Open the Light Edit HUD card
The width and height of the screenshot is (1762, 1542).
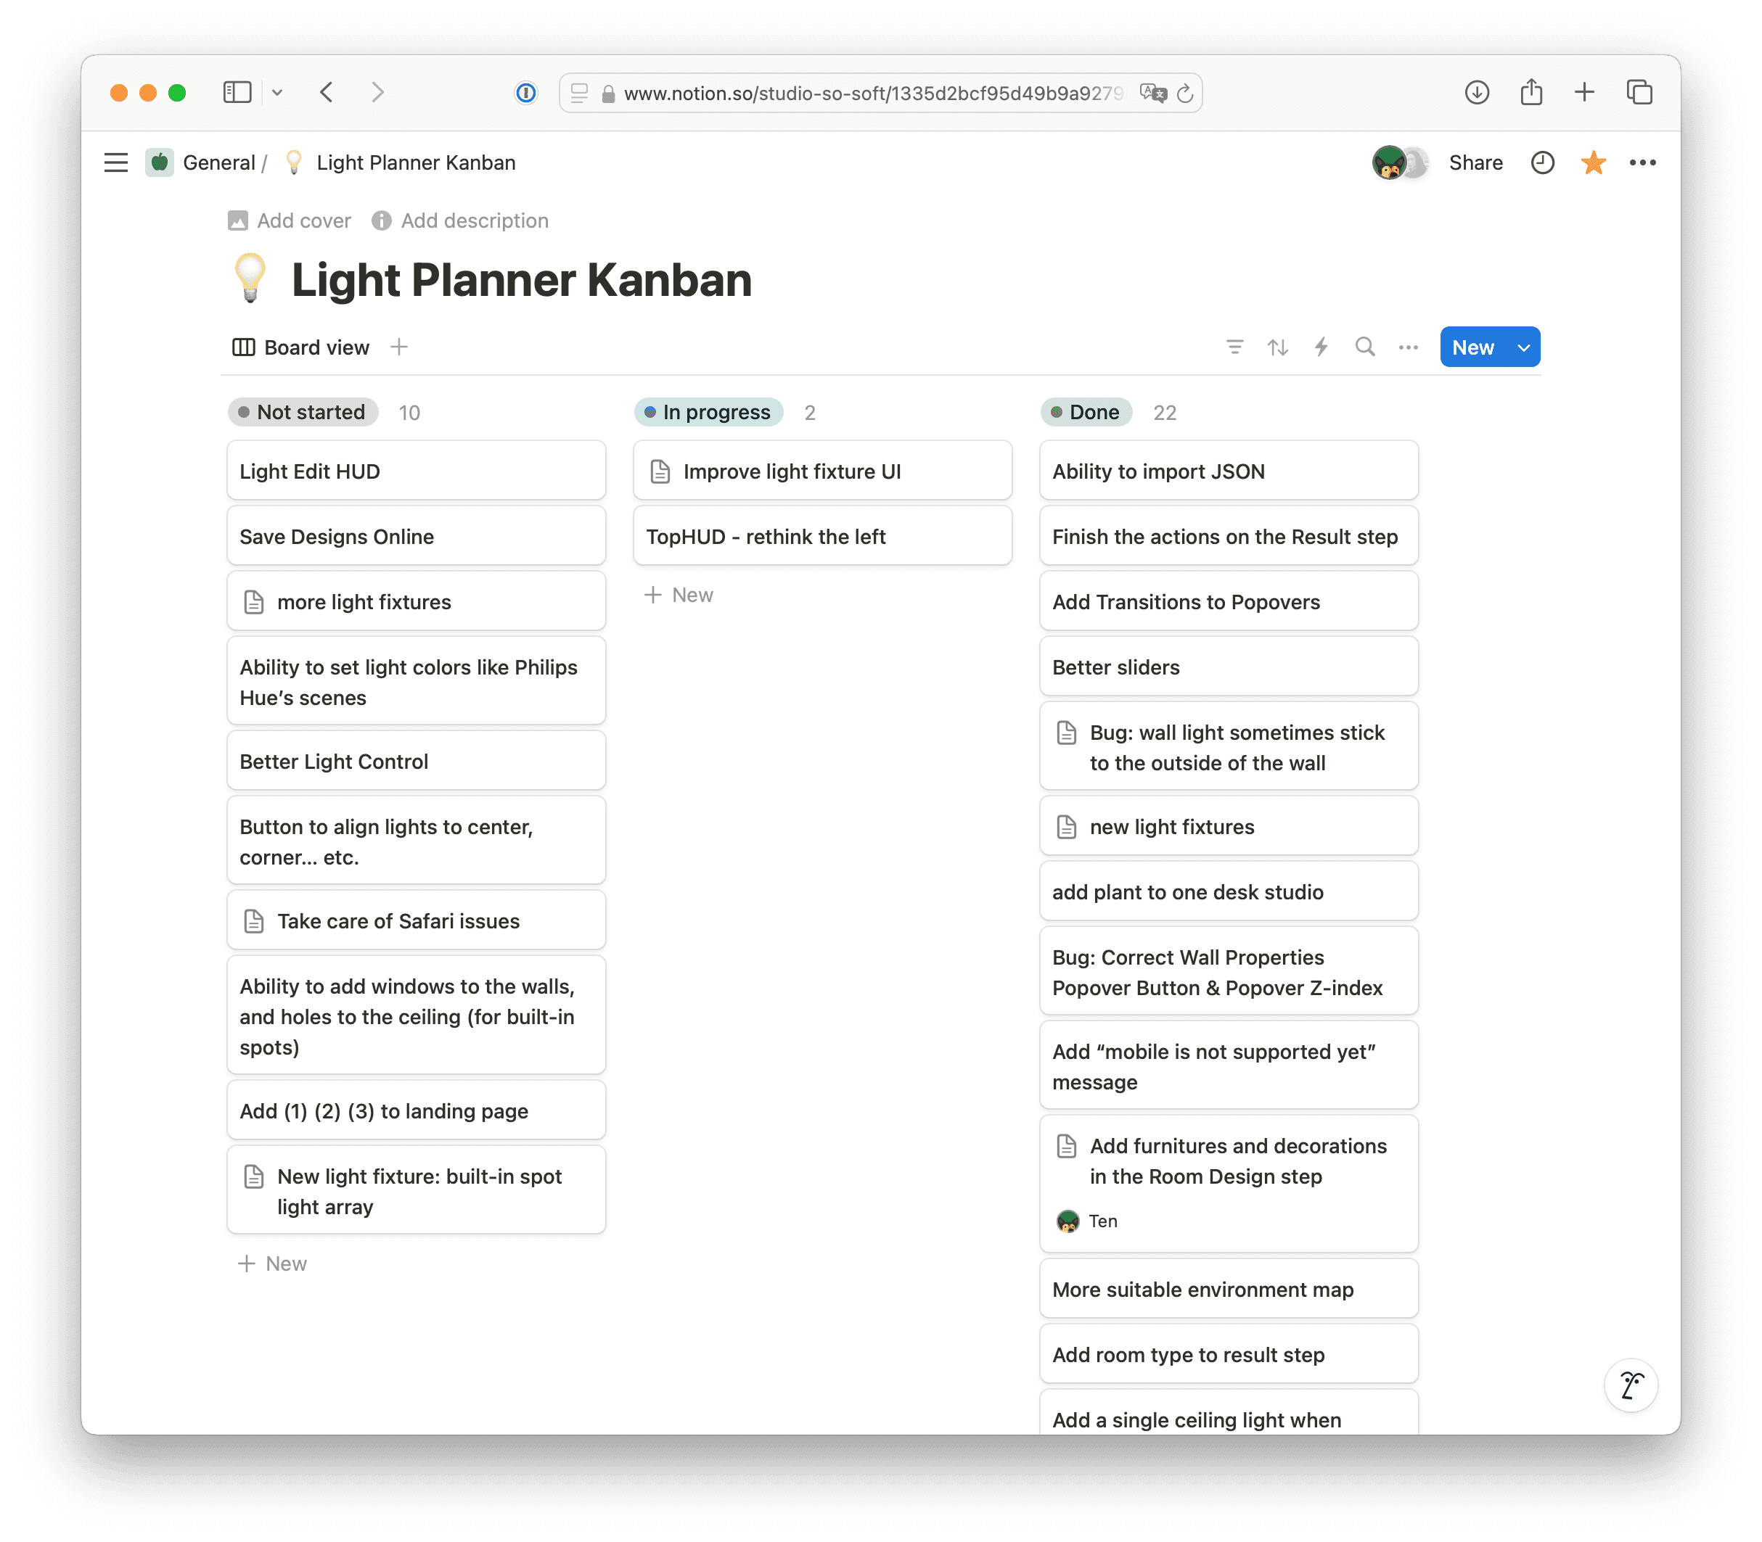[x=416, y=471]
